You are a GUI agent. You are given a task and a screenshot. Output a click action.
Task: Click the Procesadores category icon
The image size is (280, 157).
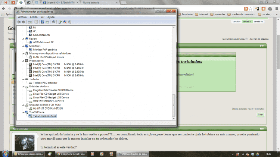[x=27, y=61]
